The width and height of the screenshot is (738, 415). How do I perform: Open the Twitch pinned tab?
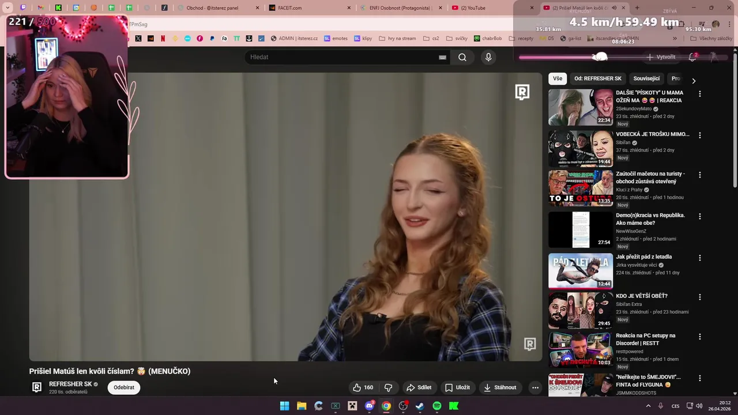tap(23, 8)
